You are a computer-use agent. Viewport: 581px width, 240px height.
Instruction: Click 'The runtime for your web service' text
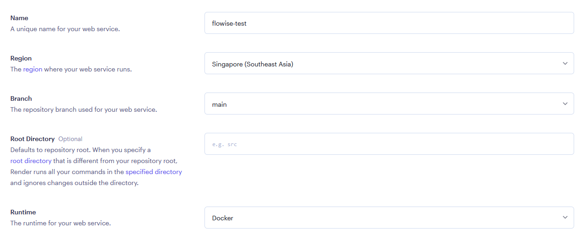click(x=60, y=223)
